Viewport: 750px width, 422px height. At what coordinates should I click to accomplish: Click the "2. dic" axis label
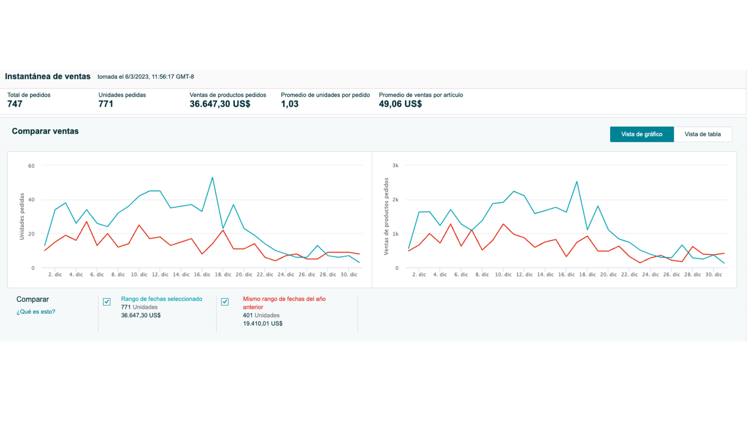[x=55, y=274]
